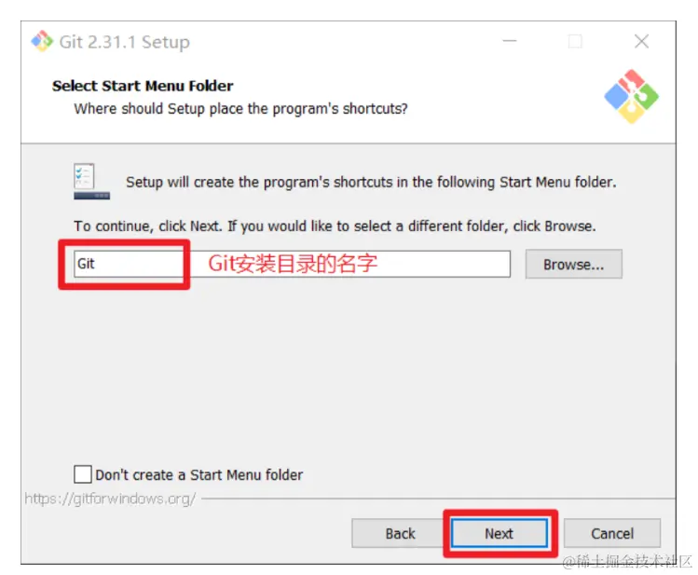This screenshot has height=575, width=698.
Task: Click the Git 2.31.1 Setup title text
Action: click(x=125, y=42)
